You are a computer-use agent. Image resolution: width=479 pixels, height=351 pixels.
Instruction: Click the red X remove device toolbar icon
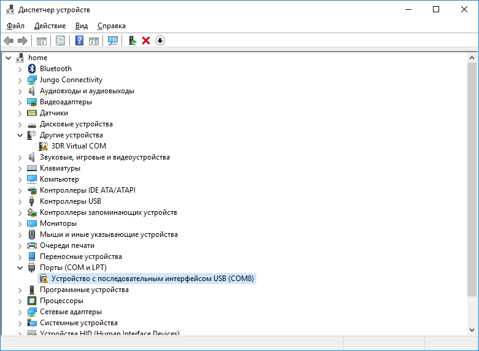(x=146, y=40)
